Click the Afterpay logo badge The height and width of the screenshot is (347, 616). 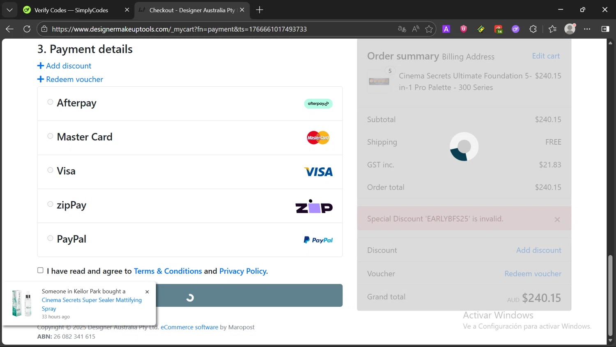tap(318, 104)
